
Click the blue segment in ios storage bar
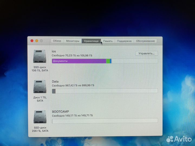(x=111, y=61)
